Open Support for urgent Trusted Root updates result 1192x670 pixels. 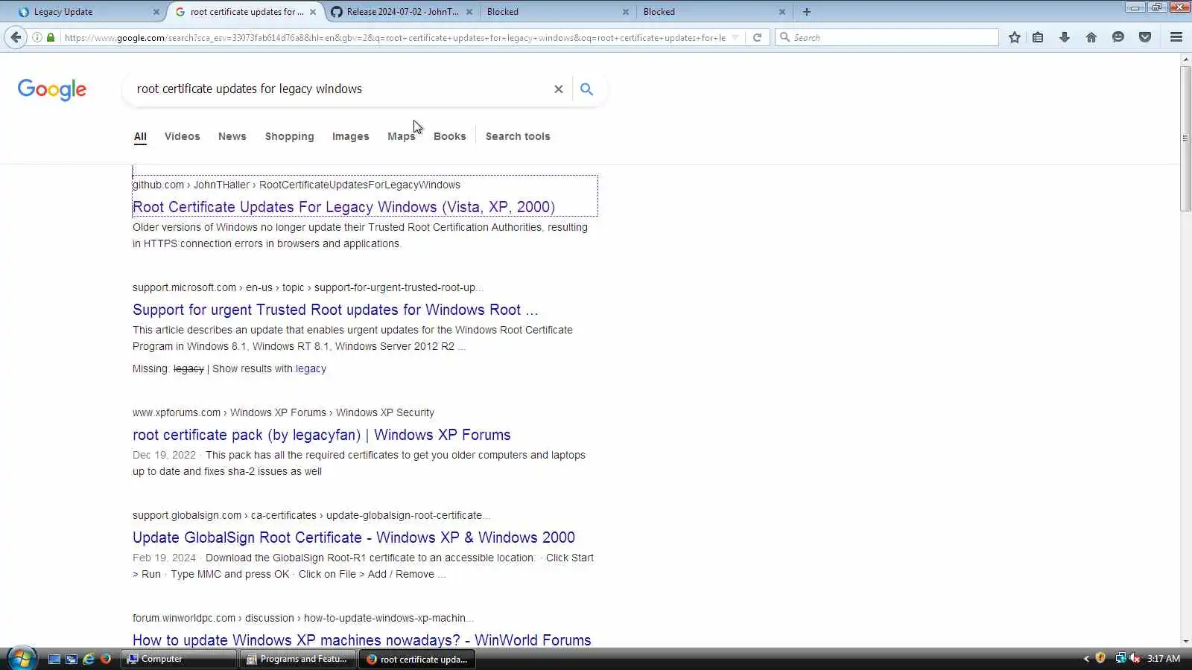[335, 310]
